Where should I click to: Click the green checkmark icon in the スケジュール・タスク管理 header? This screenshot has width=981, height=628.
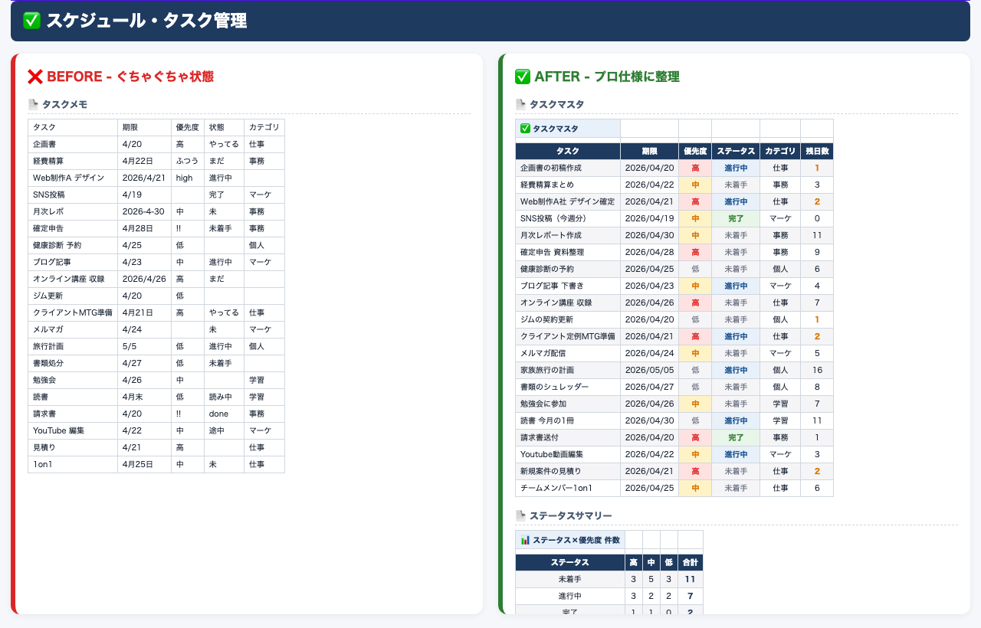[x=31, y=21]
